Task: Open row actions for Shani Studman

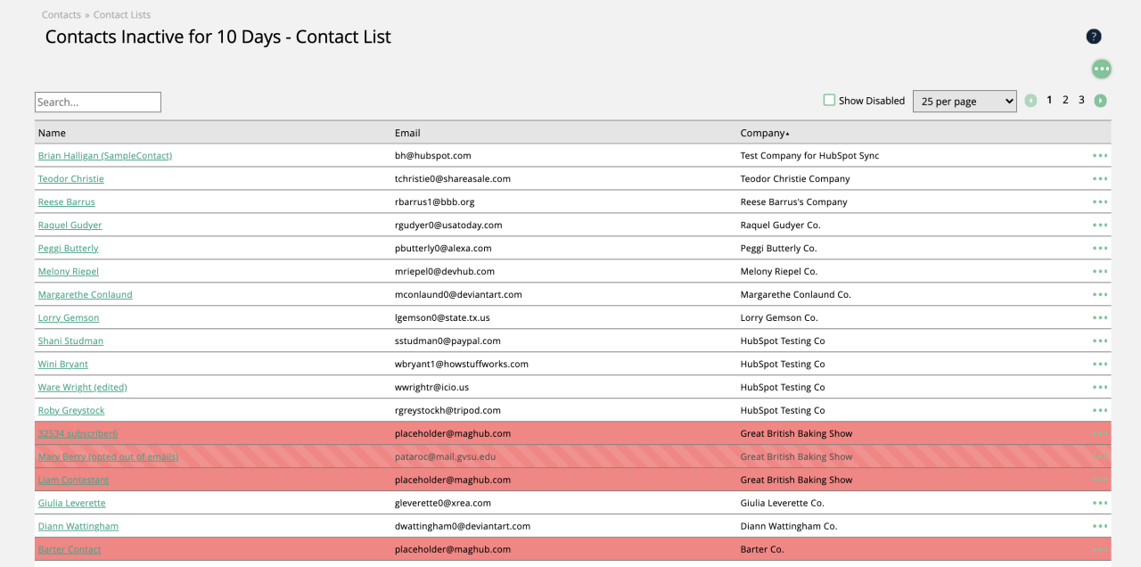Action: (1100, 341)
